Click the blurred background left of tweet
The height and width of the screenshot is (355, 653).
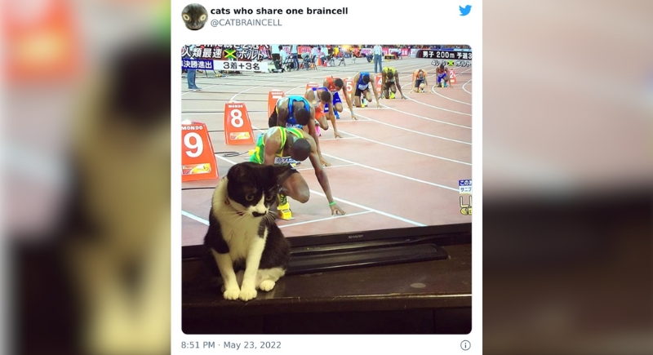pyautogui.click(x=86, y=177)
